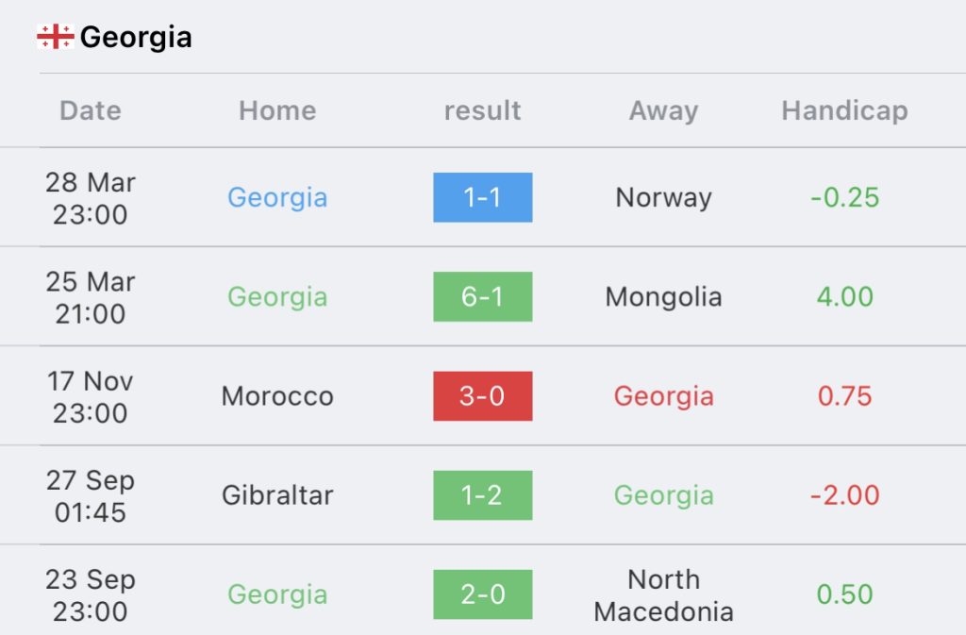Select the 4.00 handicap value
This screenshot has width=966, height=635.
pyautogui.click(x=844, y=297)
